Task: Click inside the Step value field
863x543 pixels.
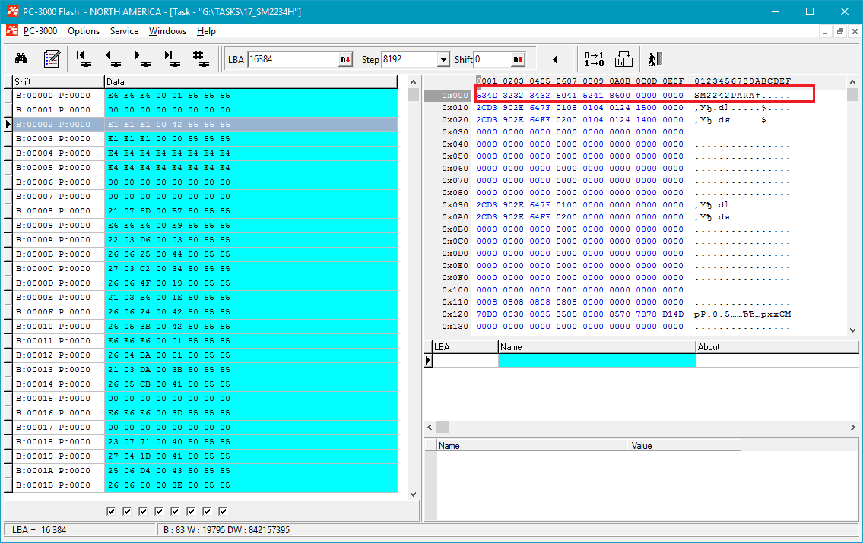Action: point(409,59)
